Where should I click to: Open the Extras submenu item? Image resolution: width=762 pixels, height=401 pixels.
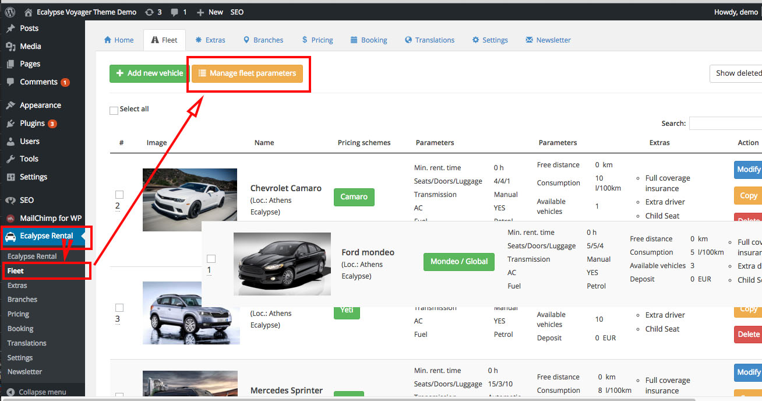tap(17, 286)
